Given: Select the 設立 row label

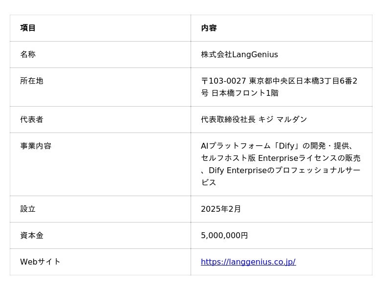Looking at the screenshot, I should point(28,209).
